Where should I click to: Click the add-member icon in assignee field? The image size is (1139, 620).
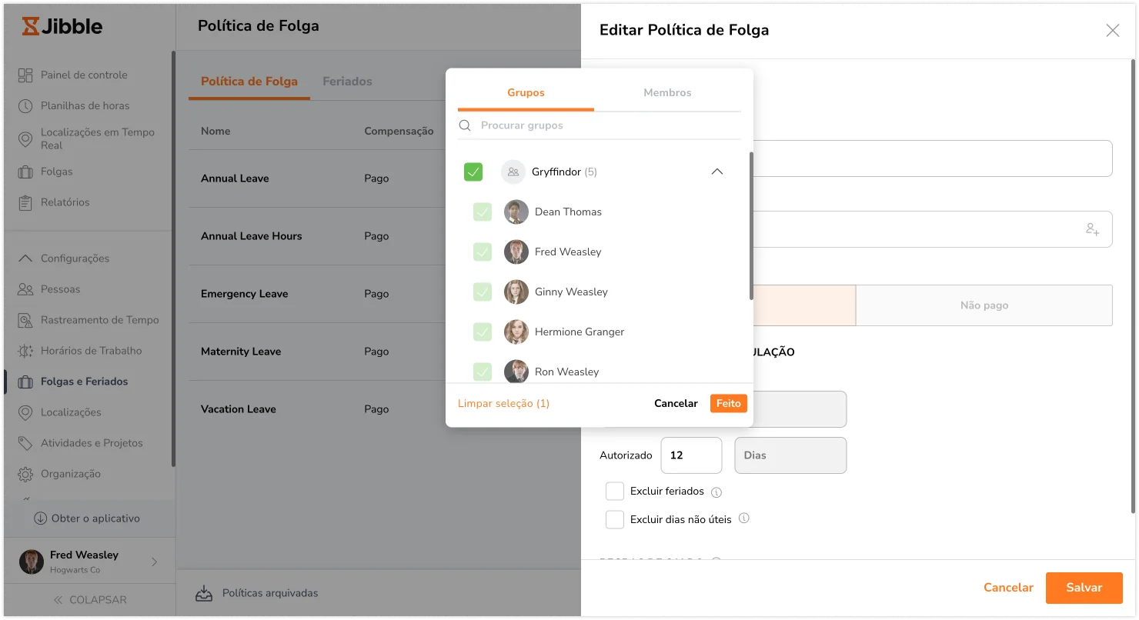(1092, 229)
